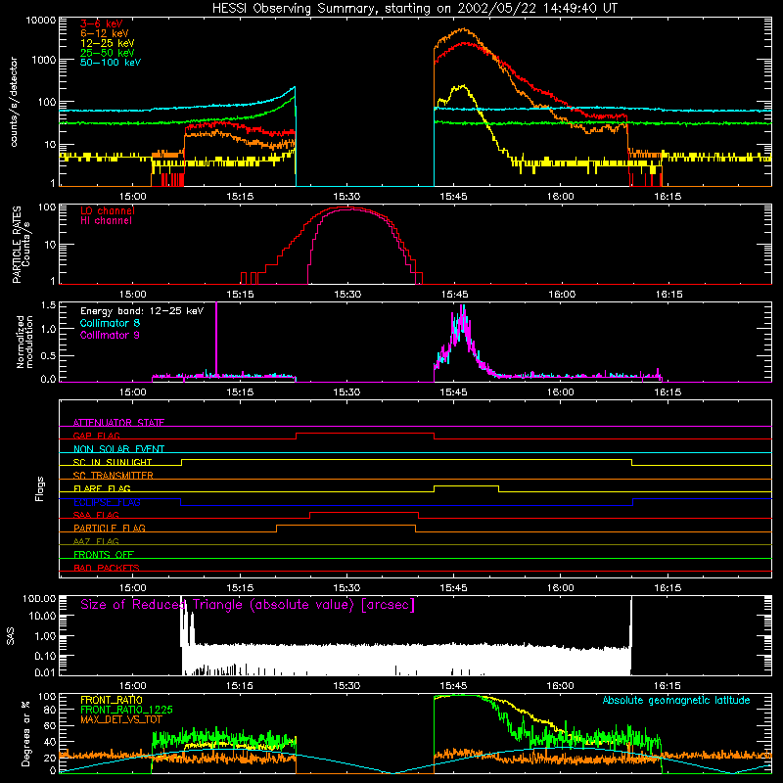Click the Flags axis label
The image size is (783, 783).
click(40, 488)
